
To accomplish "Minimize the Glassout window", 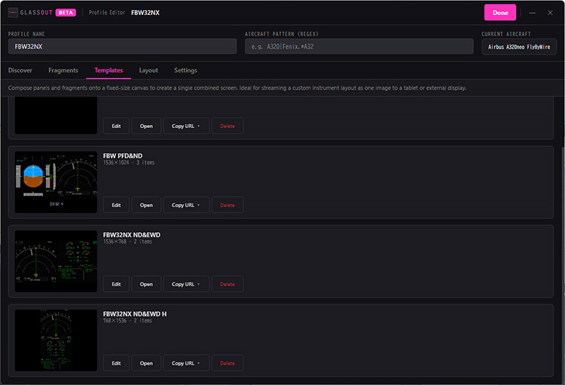I will tap(532, 13).
